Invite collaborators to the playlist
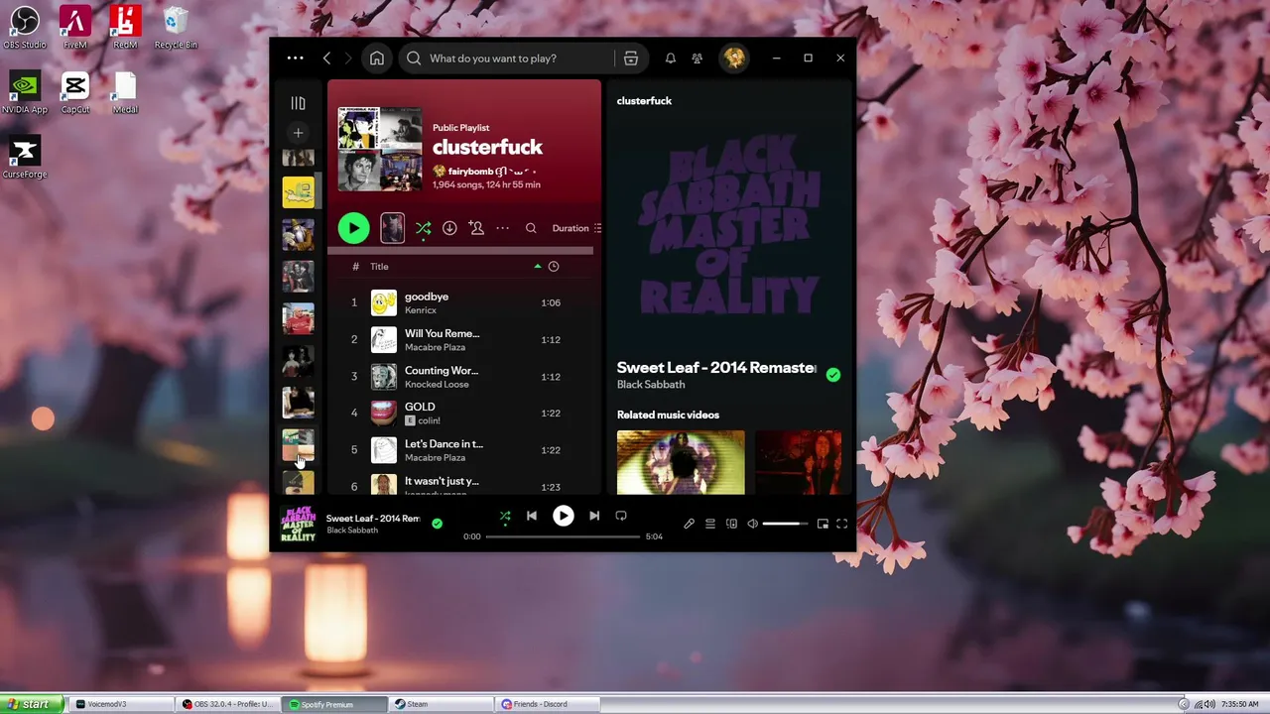The width and height of the screenshot is (1270, 714). [476, 228]
